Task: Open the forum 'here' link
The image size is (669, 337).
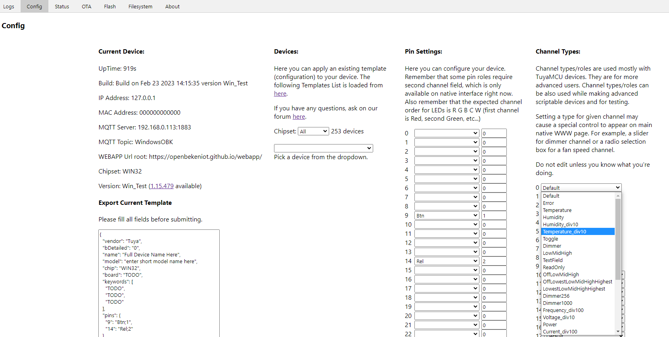Action: coord(299,117)
